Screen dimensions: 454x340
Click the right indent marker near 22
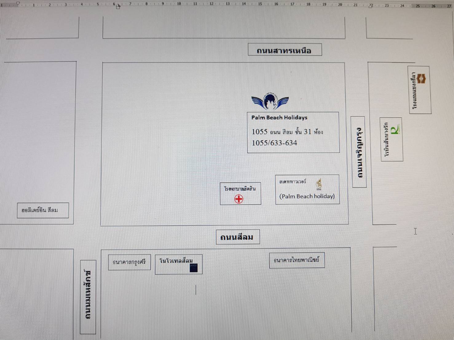pos(371,6)
